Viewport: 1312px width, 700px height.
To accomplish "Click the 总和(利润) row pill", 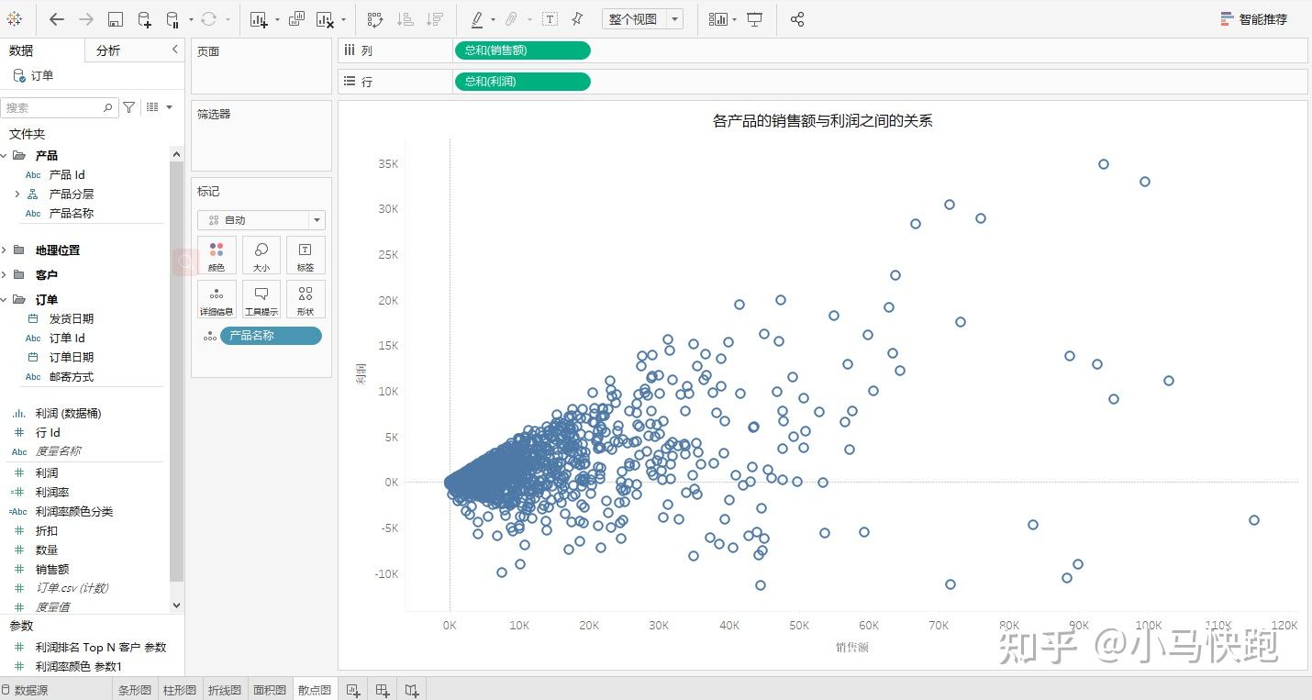I will click(x=522, y=82).
